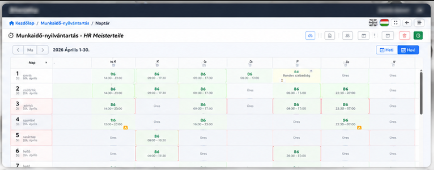
Task: Toggle fullscreen with the four-corner icon
Action: 396,23
